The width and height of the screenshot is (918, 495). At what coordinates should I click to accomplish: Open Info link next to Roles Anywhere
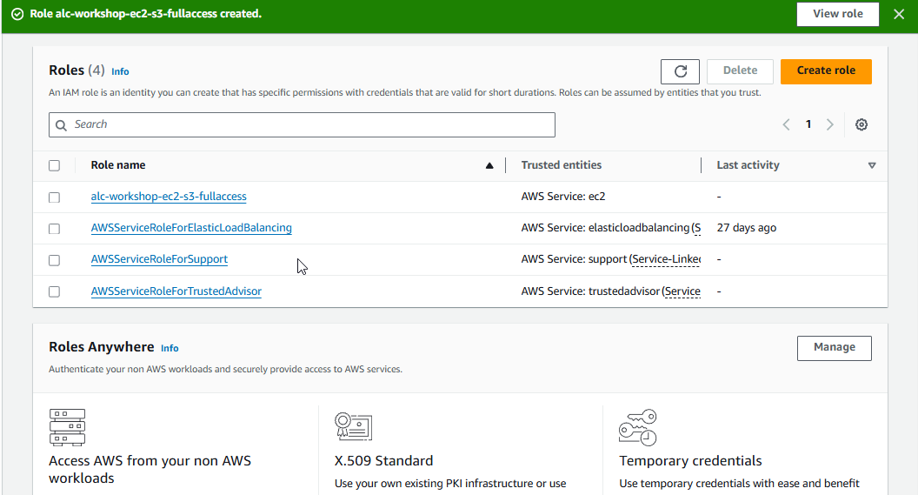pyautogui.click(x=170, y=348)
